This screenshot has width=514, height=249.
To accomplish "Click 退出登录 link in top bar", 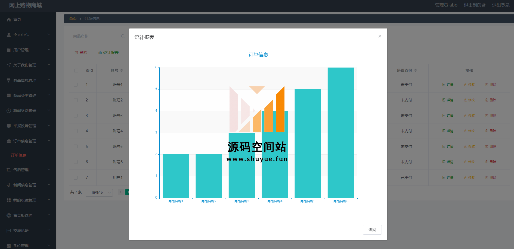I will pos(501,5).
